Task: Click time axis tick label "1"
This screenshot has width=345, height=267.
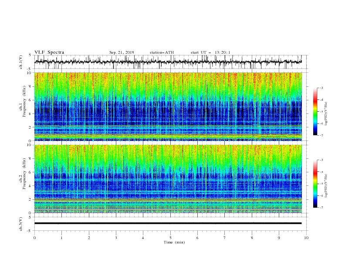Action: point(61,238)
